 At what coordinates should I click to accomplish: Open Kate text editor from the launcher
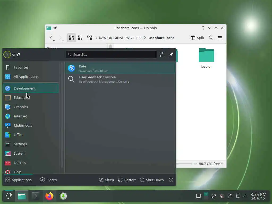point(121,68)
